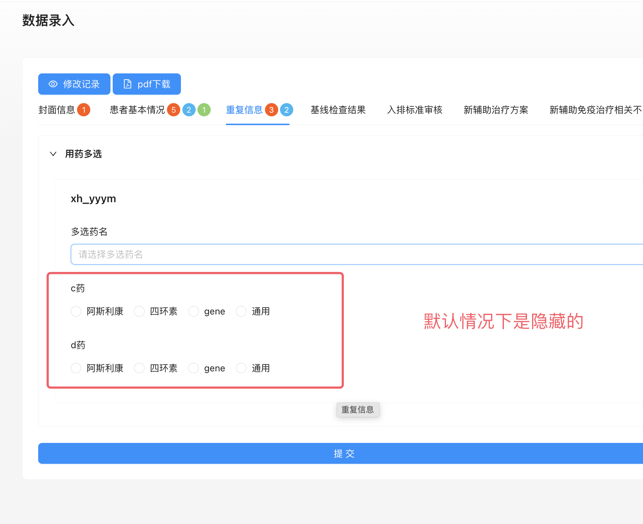643x524 pixels.
Task: Select gene radio under c药
Action: (x=193, y=311)
